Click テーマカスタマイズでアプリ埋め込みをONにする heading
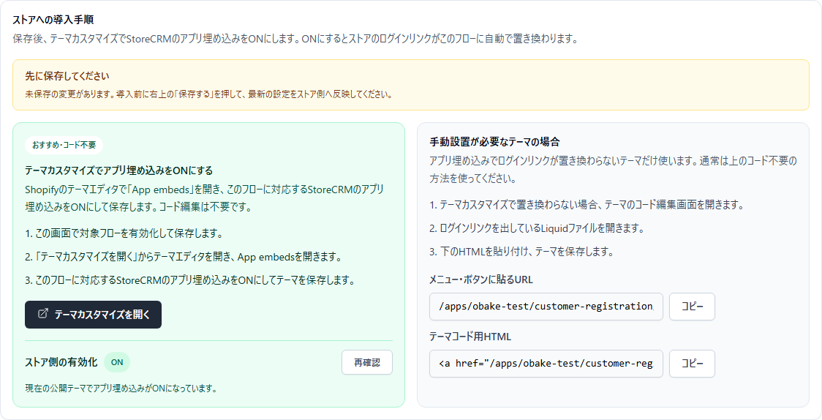The width and height of the screenshot is (822, 420). (119, 171)
